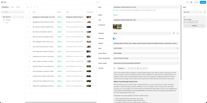Open the Category News dropdown
Viewport: 207px width, 103px height.
click(x=142, y=33)
